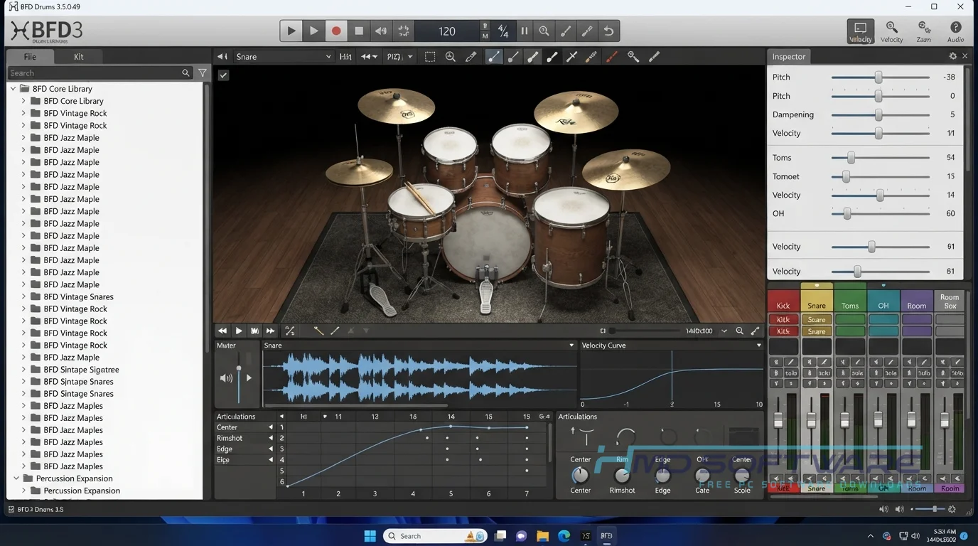Viewport: 978px width, 546px height.
Task: Toggle the active Velocity view button
Action: [860, 31]
